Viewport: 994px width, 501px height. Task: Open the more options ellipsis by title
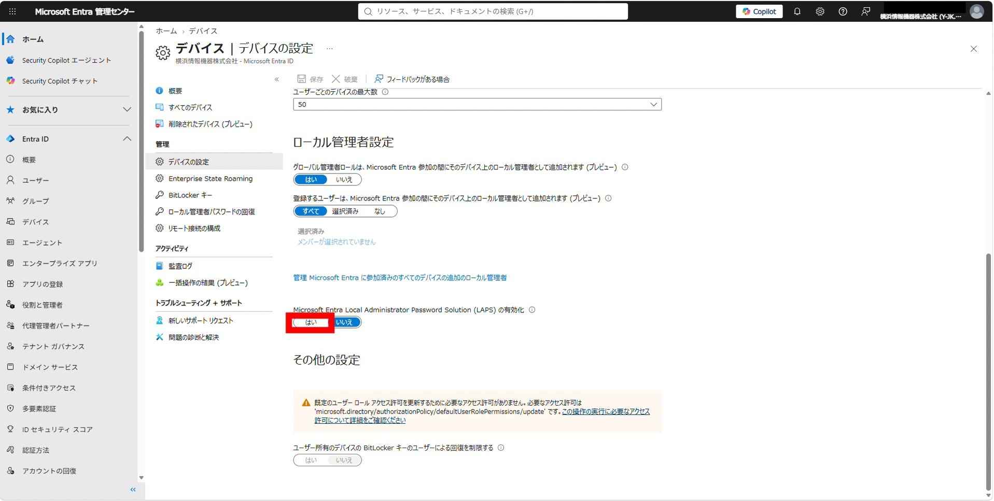point(329,49)
